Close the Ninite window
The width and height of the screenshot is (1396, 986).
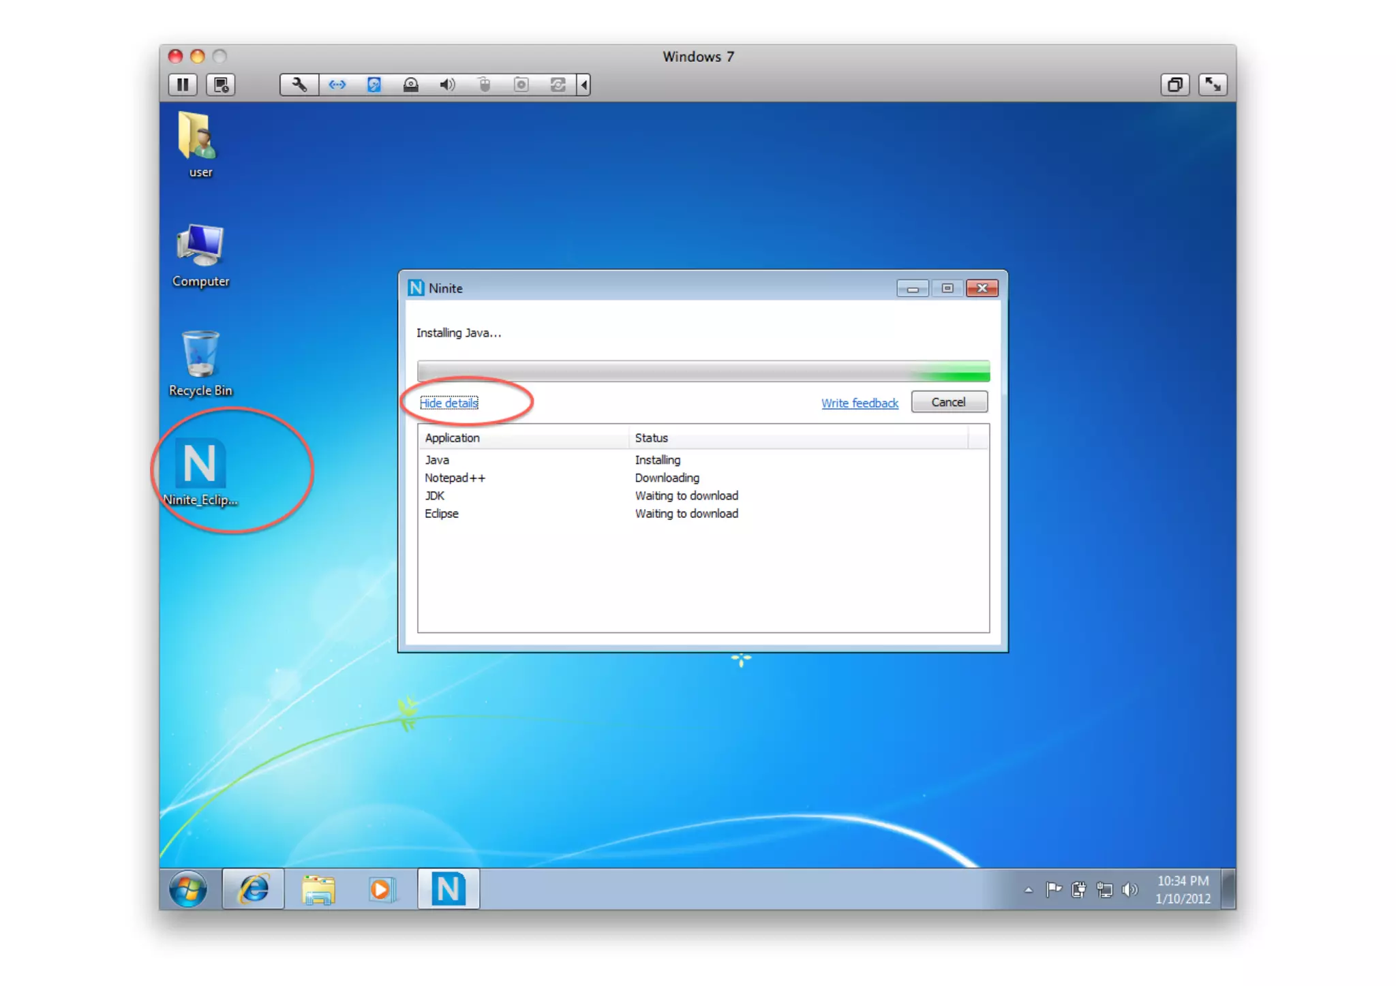coord(982,288)
